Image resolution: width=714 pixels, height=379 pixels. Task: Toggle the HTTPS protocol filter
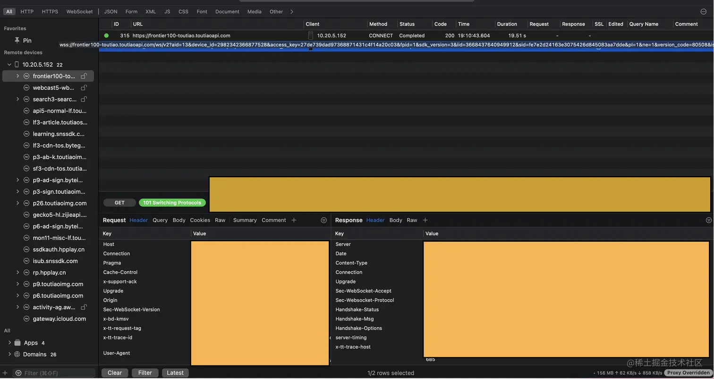pos(50,11)
